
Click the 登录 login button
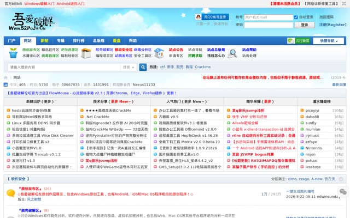[x=305, y=25]
